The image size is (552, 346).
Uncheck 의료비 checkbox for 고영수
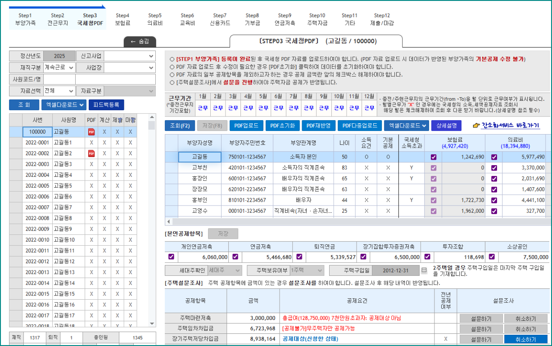point(494,211)
